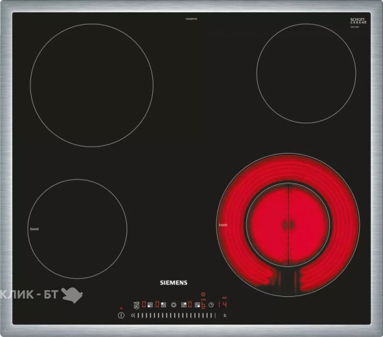Image resolution: width=383 pixels, height=337 pixels.
Task: Click the front-left cooking zone
Action: pos(77,229)
